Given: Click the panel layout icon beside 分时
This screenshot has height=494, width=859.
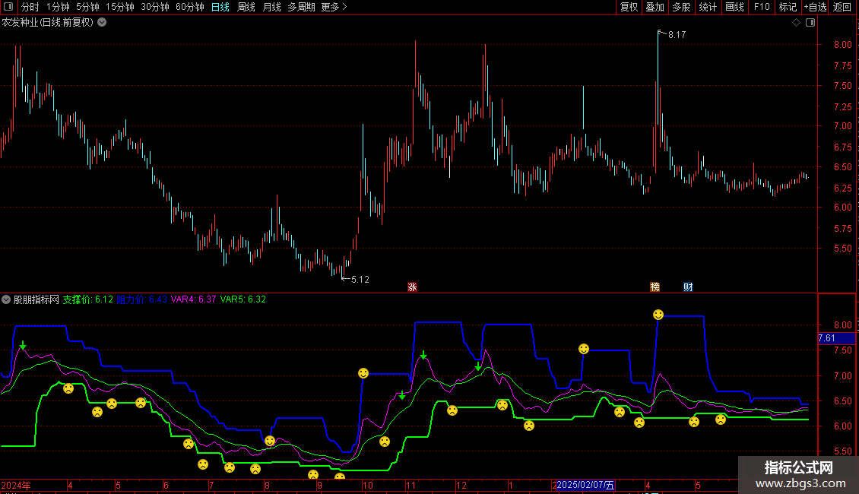Looking at the screenshot, I should click(x=8, y=7).
